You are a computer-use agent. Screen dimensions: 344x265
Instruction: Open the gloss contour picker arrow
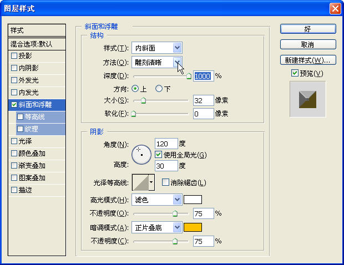tap(151, 182)
